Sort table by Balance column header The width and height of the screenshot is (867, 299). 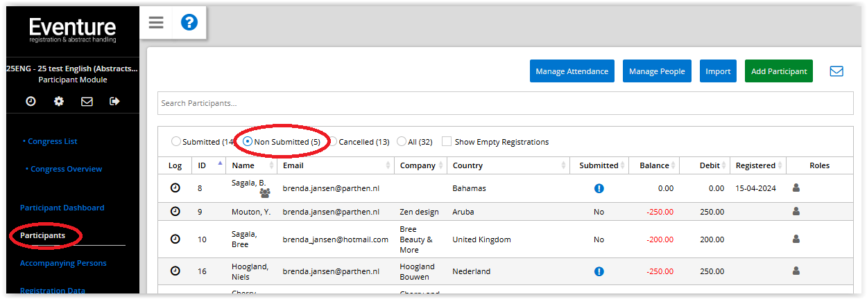(654, 165)
